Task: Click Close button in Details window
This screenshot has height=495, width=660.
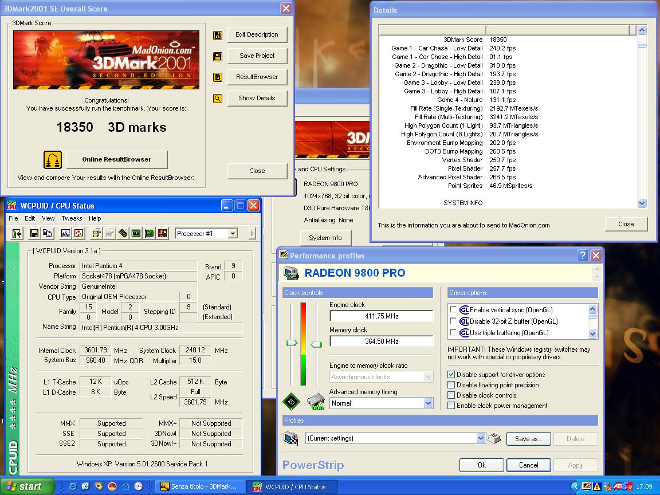Action: [x=626, y=225]
